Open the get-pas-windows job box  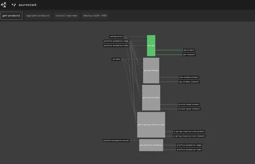[151, 71]
